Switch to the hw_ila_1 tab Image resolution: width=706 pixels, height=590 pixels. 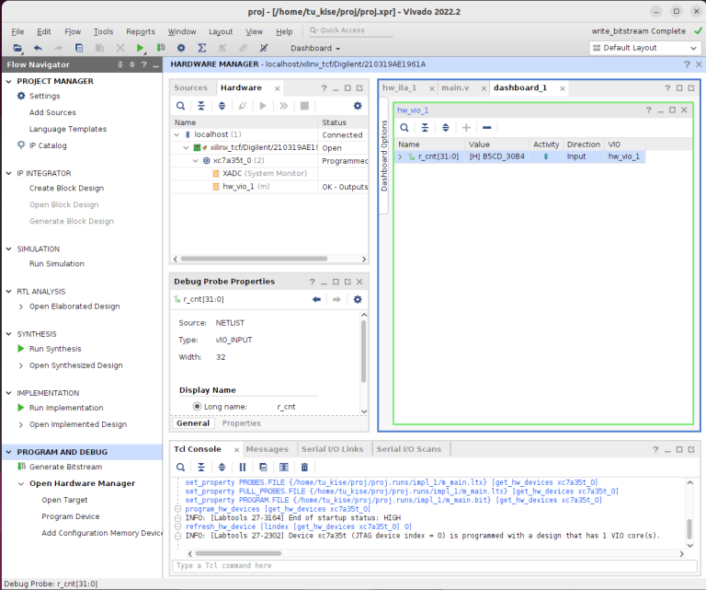(400, 88)
